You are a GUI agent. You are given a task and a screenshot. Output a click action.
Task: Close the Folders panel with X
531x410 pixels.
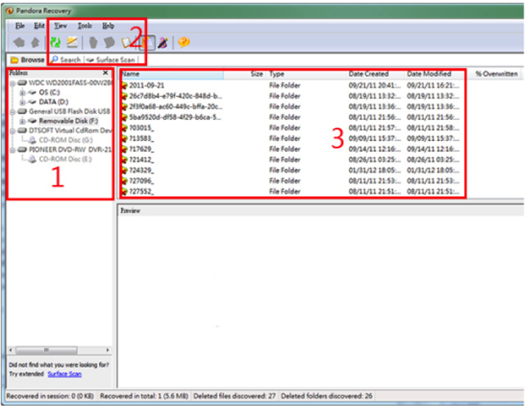coord(105,73)
